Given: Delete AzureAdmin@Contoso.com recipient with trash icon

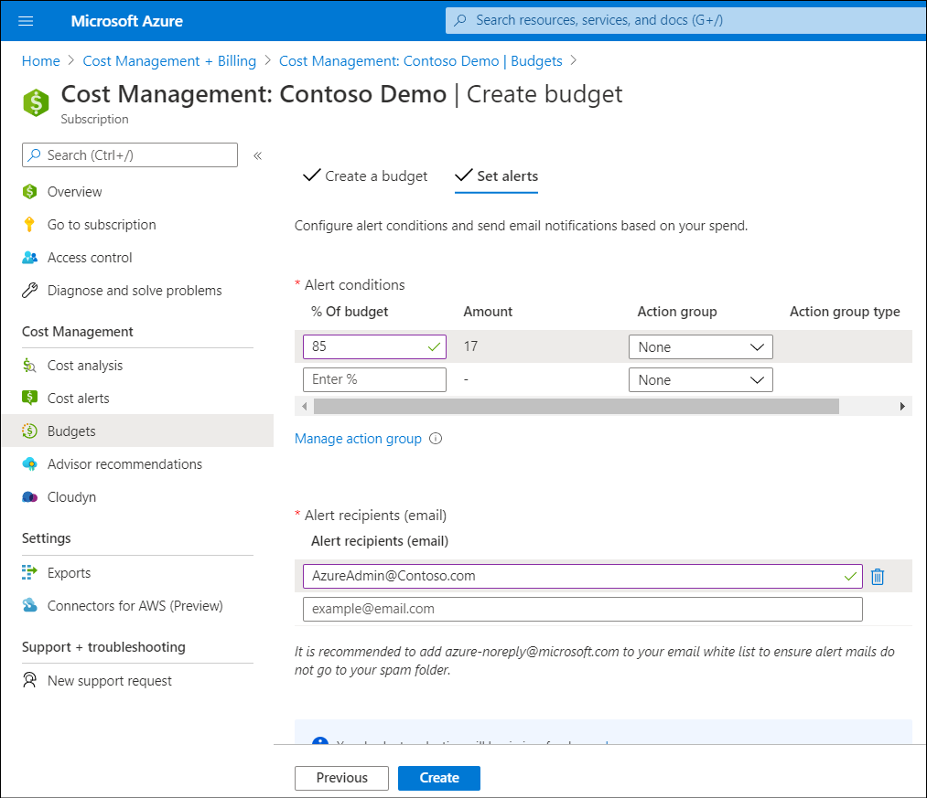Looking at the screenshot, I should click(x=878, y=577).
